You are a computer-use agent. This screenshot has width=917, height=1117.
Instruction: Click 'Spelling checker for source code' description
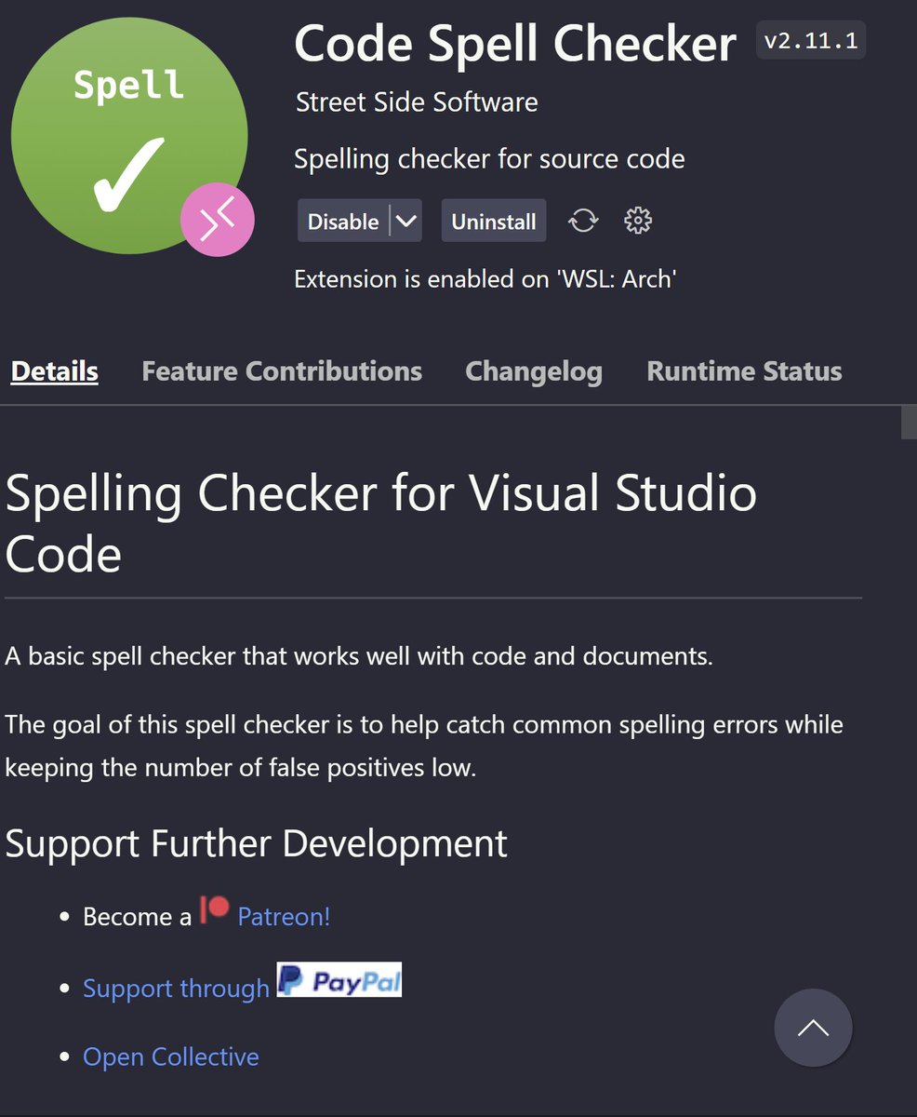pos(489,159)
